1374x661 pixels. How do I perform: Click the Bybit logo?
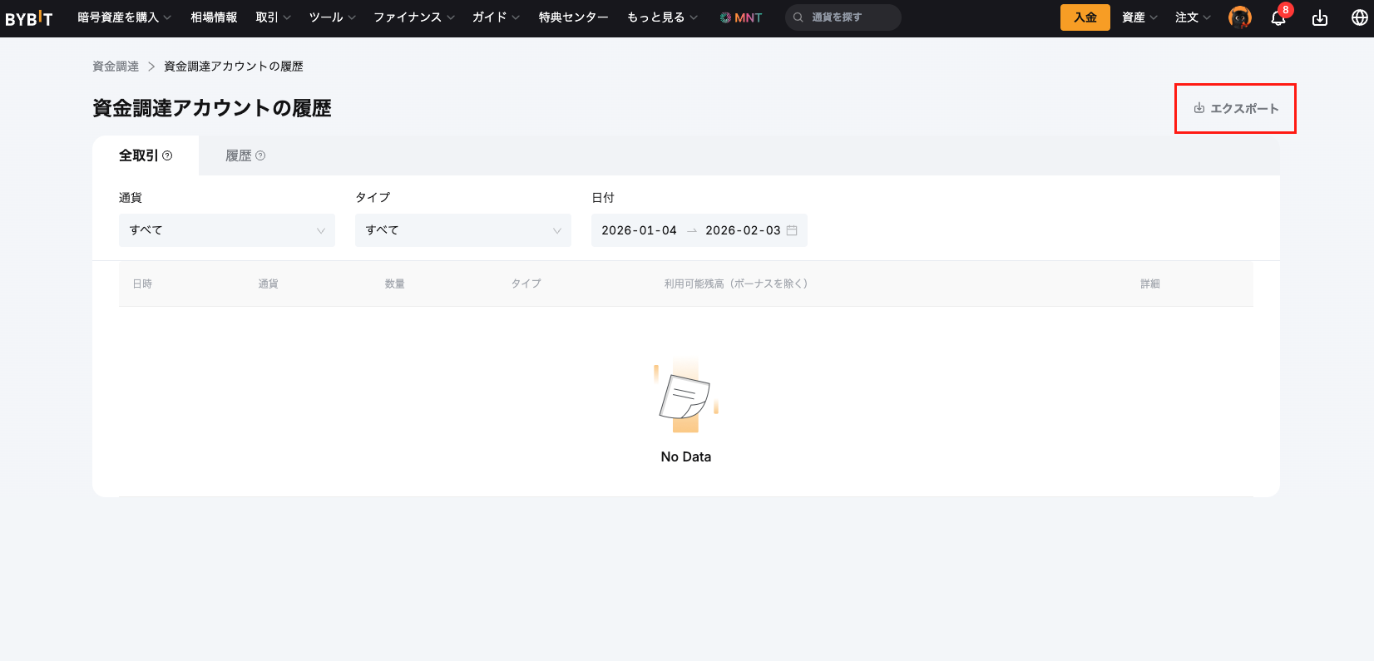pyautogui.click(x=29, y=18)
